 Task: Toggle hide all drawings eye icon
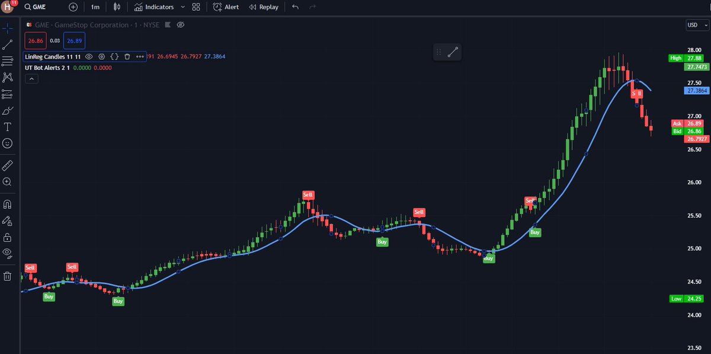pos(8,254)
